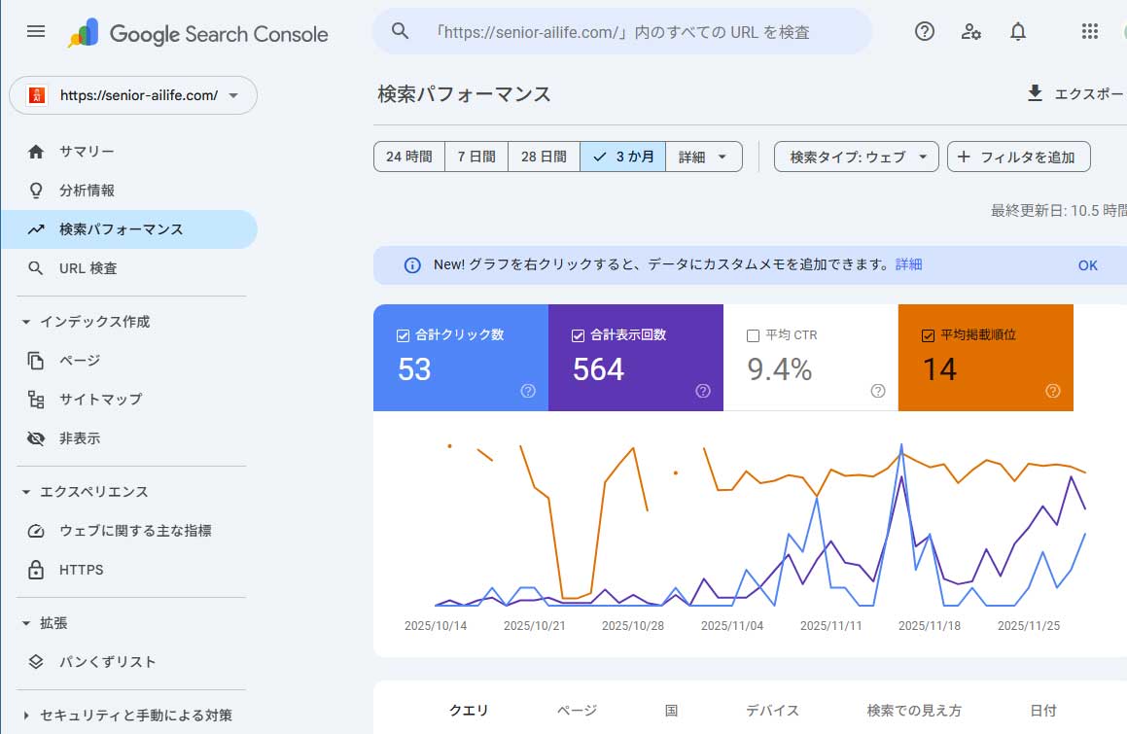The image size is (1127, 734).
Task: Select the 7 日間 date range
Action: [475, 156]
